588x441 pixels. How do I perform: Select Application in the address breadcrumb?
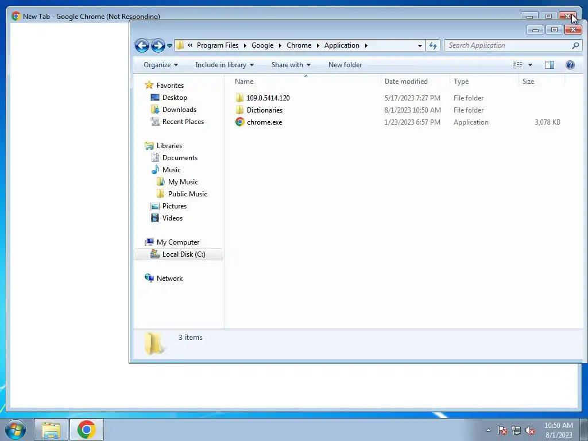click(x=342, y=45)
